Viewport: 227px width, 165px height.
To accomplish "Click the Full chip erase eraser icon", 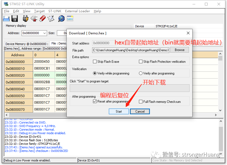I will click(x=42, y=19).
